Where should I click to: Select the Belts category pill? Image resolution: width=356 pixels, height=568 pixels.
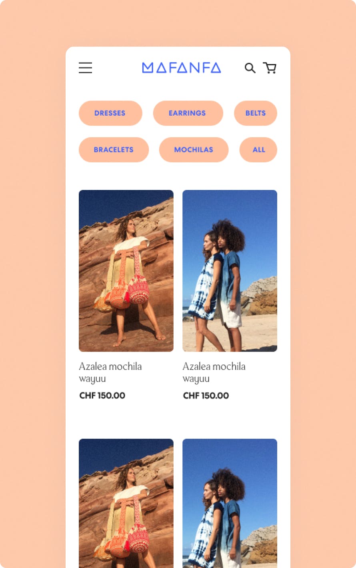point(256,113)
